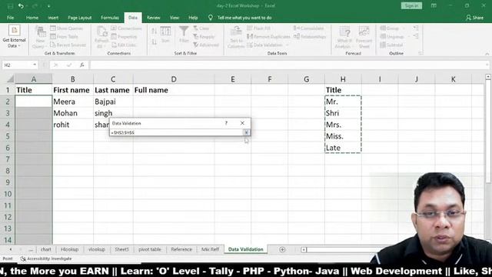492x277 pixels.
Task: Sort A to Z ascending
Action: [x=154, y=31]
